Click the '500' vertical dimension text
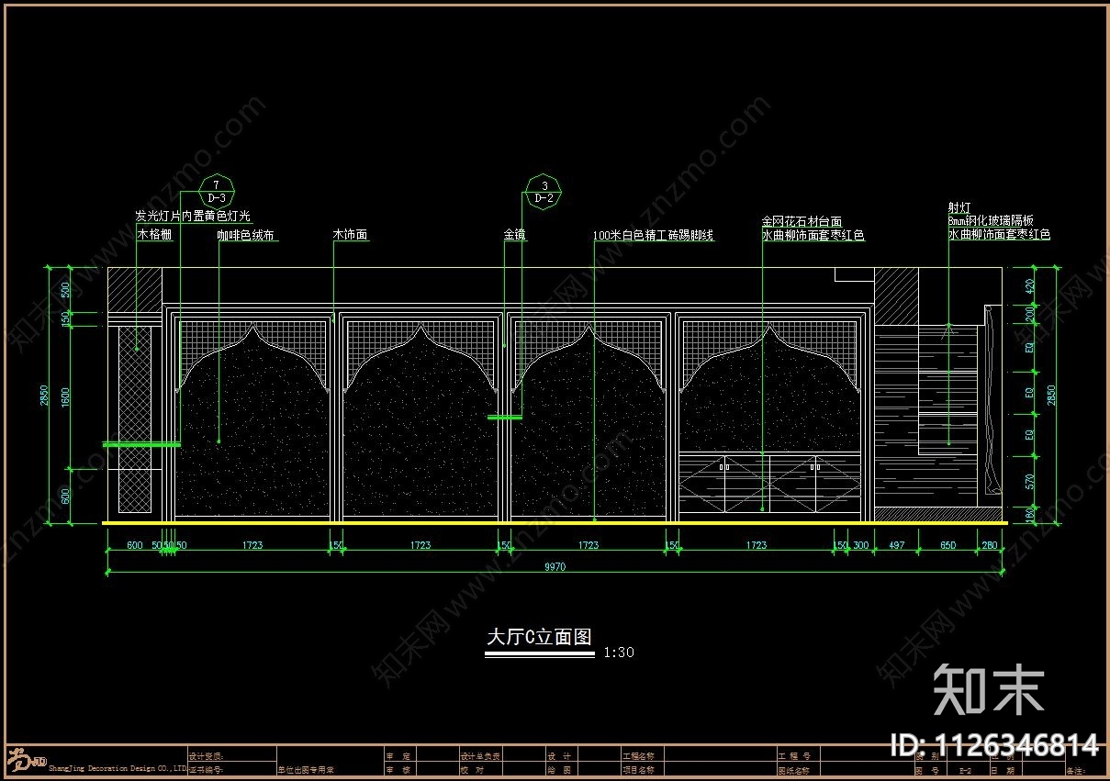The image size is (1110, 781). [66, 289]
